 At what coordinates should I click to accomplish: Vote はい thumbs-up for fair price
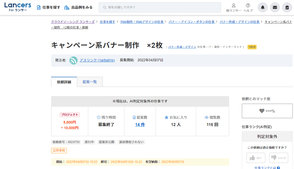(x=256, y=158)
